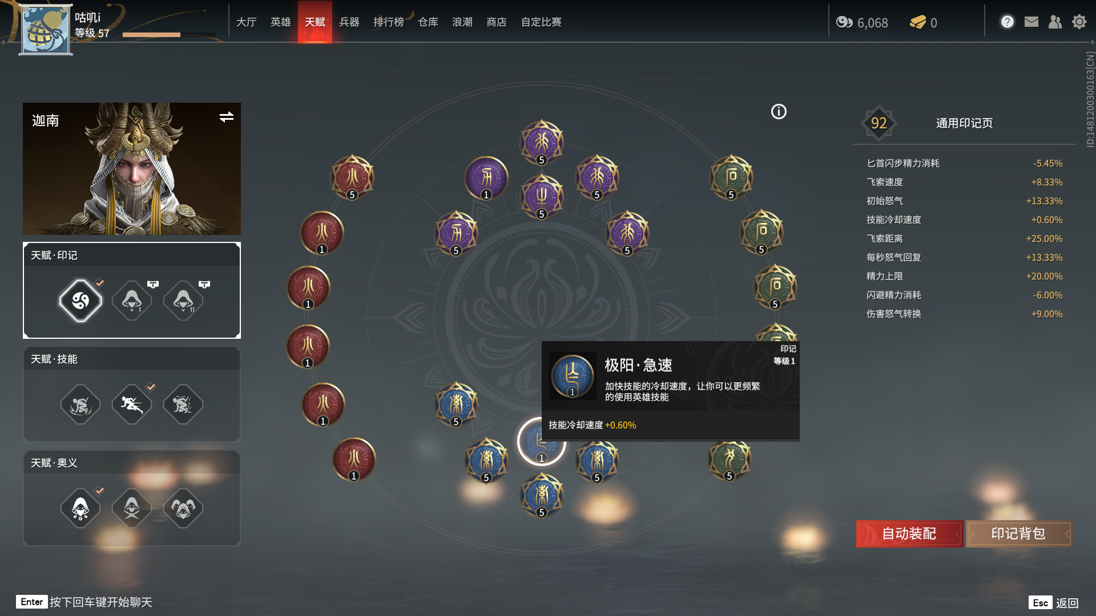Viewport: 1096px width, 616px height.
Task: Select the first 天赋·印记 swirl talent page
Action: 80,301
